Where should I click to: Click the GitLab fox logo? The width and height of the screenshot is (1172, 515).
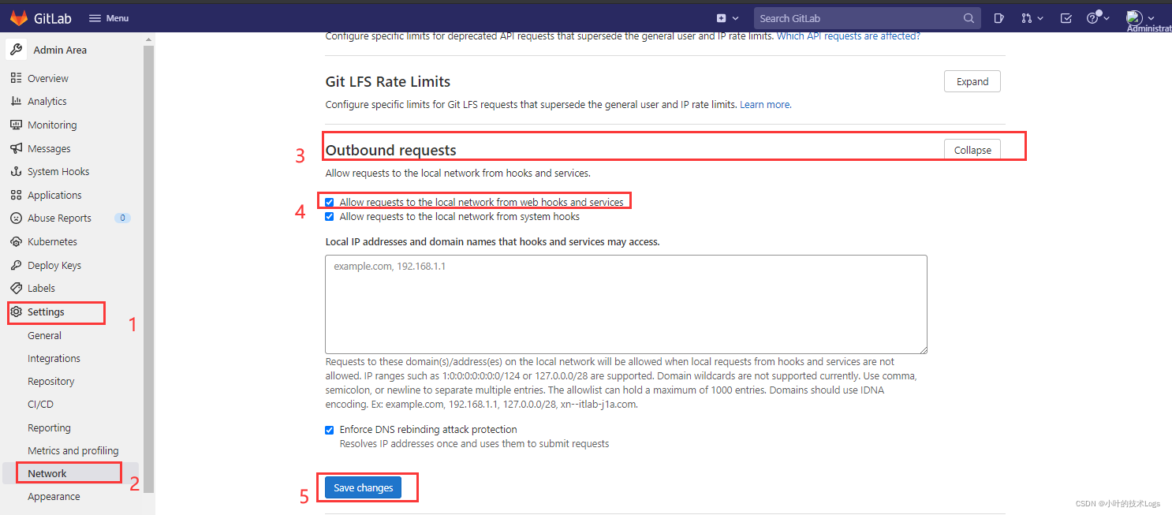[18, 17]
